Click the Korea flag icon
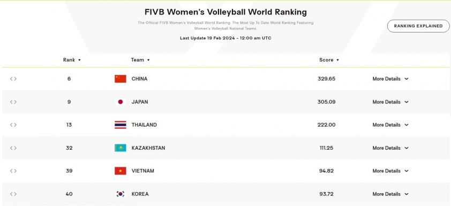This screenshot has height=206, width=451. point(120,194)
